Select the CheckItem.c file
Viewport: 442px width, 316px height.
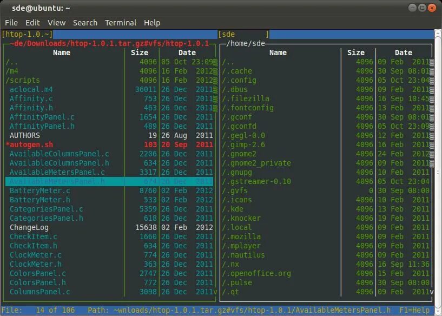click(109, 237)
